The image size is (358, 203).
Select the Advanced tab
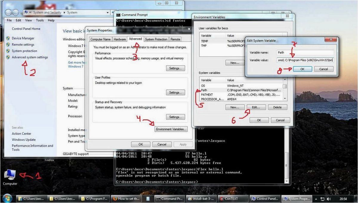[x=135, y=39]
